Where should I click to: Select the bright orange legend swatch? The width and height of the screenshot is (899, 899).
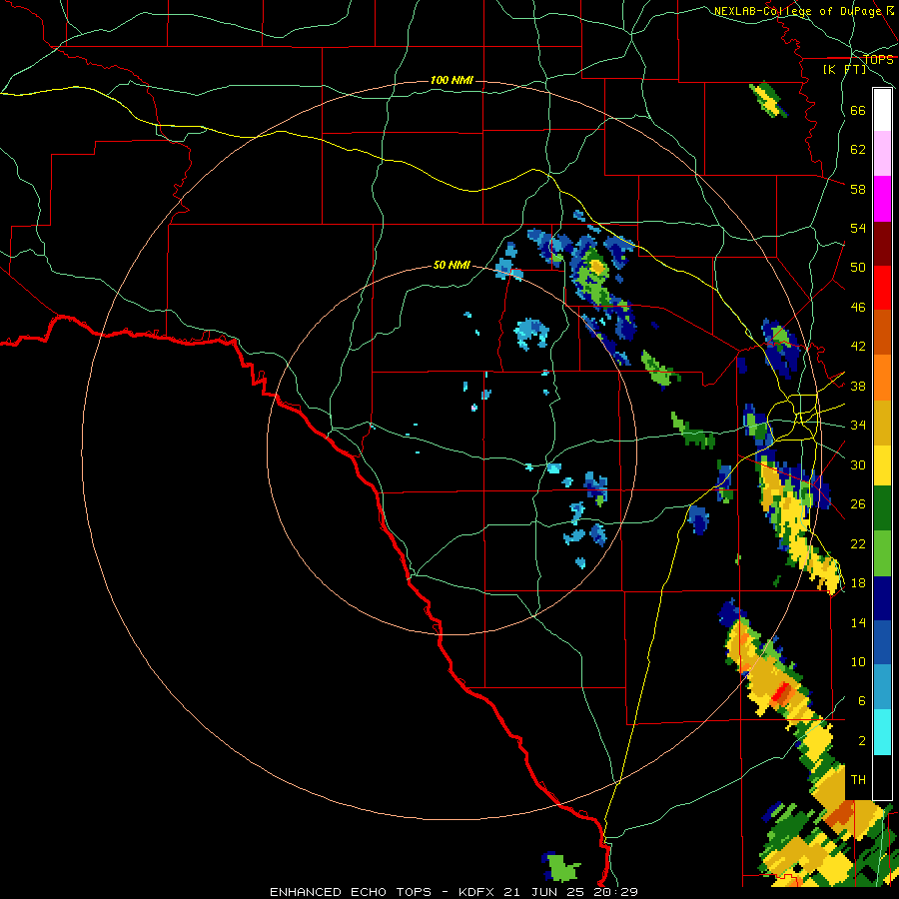click(x=882, y=378)
